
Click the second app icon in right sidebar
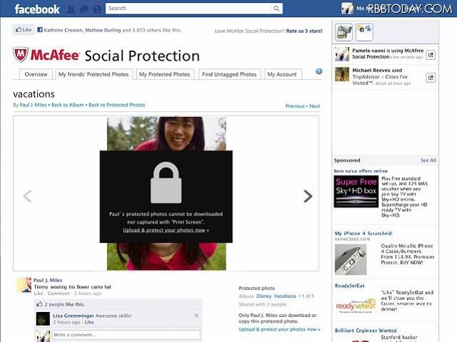coord(364,32)
